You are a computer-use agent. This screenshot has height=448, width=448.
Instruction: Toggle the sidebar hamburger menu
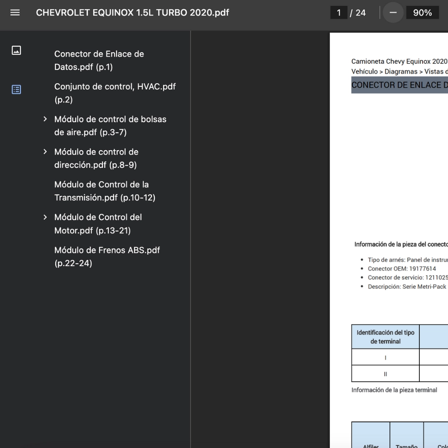[x=15, y=12]
